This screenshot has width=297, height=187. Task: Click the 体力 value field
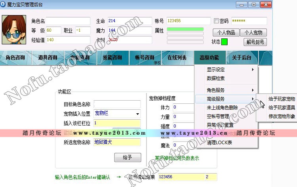click(183, 107)
